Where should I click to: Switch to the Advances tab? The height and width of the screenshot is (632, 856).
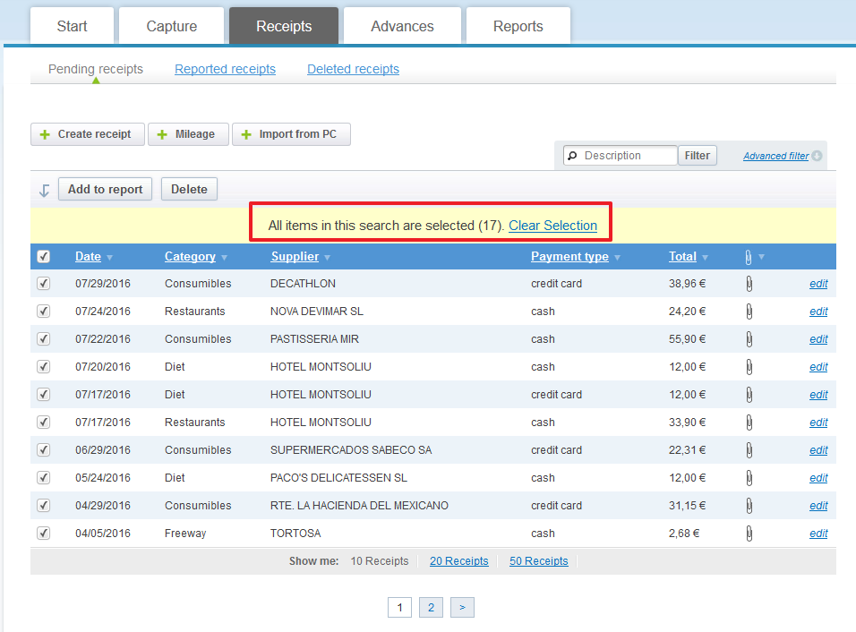pos(402,26)
